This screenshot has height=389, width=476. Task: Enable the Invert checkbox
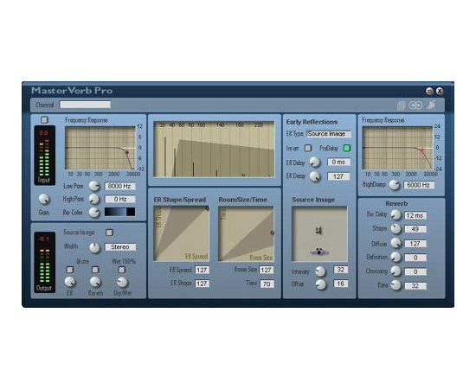308,148
